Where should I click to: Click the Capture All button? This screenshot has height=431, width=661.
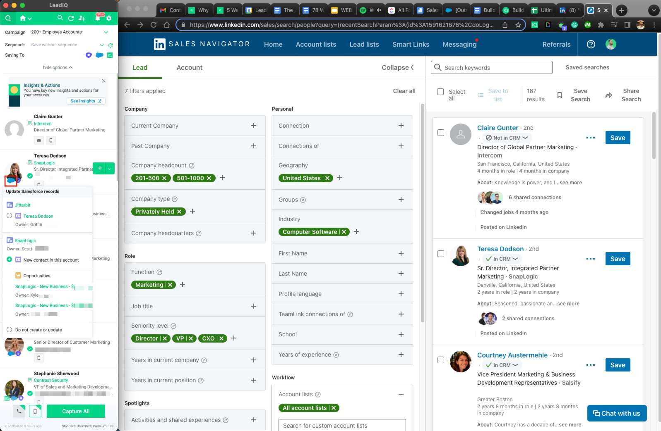pos(76,411)
